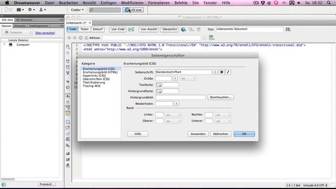
Task: Open the Coder workspace switcher
Action: coord(77,10)
